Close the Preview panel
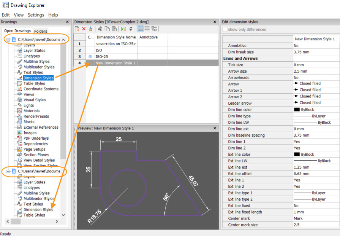The height and width of the screenshot is (236, 340). coord(215,128)
